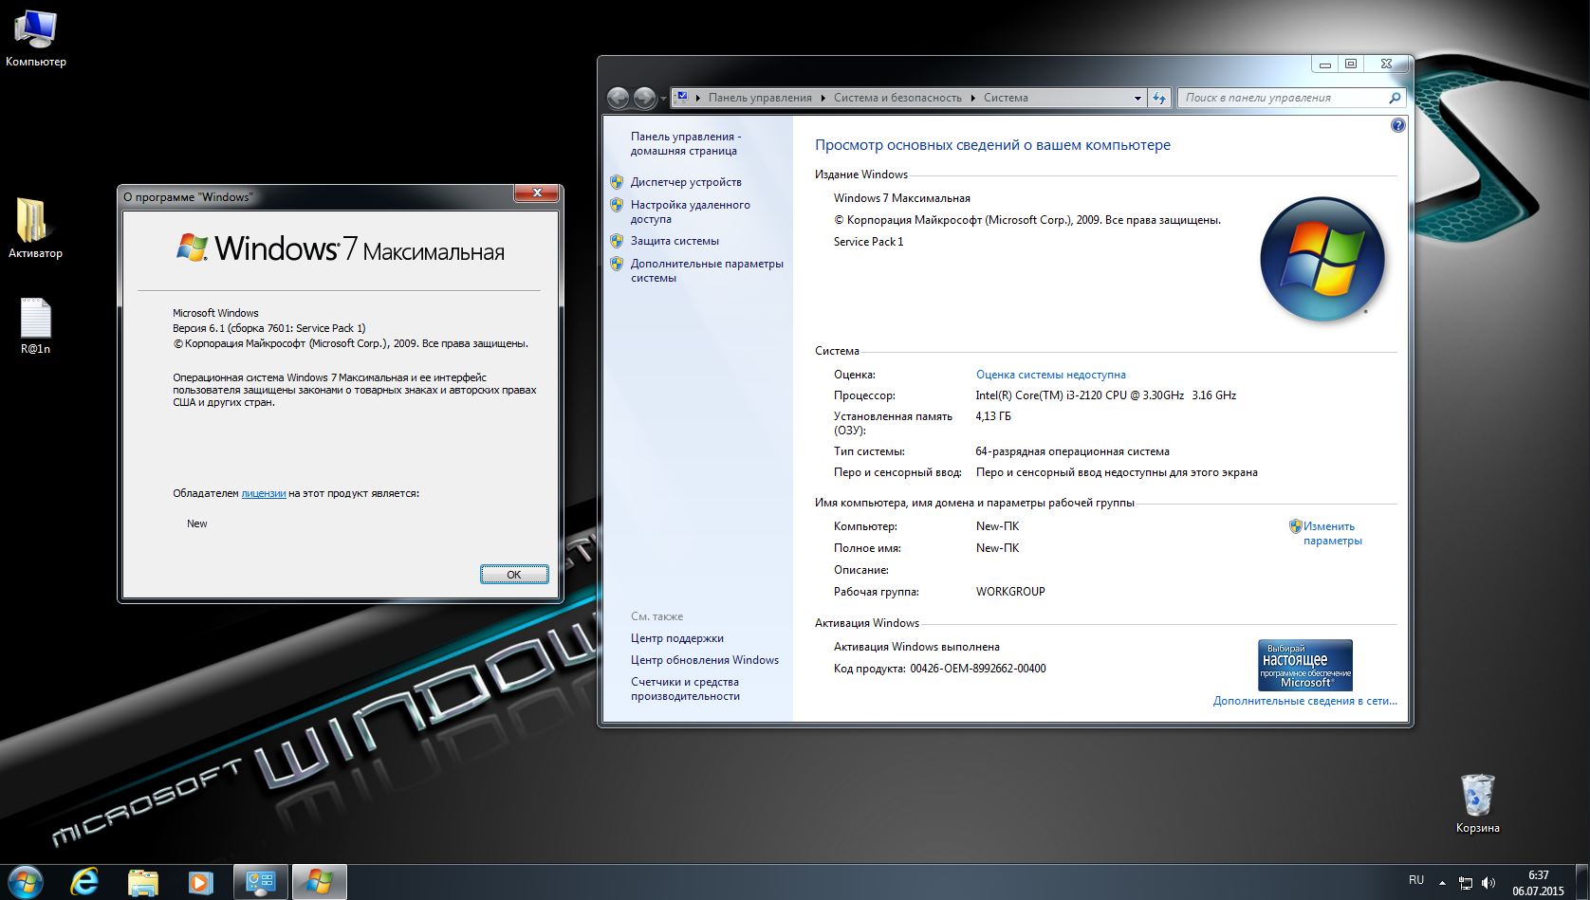Click product code 00426-OEM-8992662-00400 text
Viewport: 1590px width, 900px height.
[x=977, y=669]
